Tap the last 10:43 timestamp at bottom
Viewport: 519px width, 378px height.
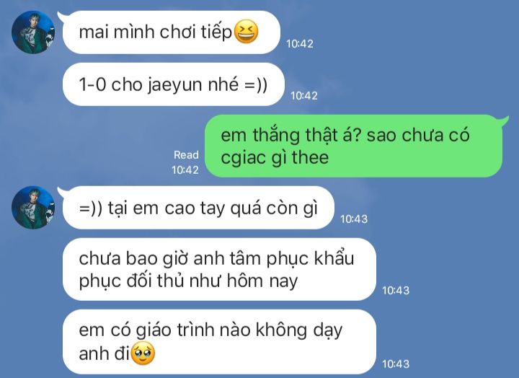coord(396,364)
